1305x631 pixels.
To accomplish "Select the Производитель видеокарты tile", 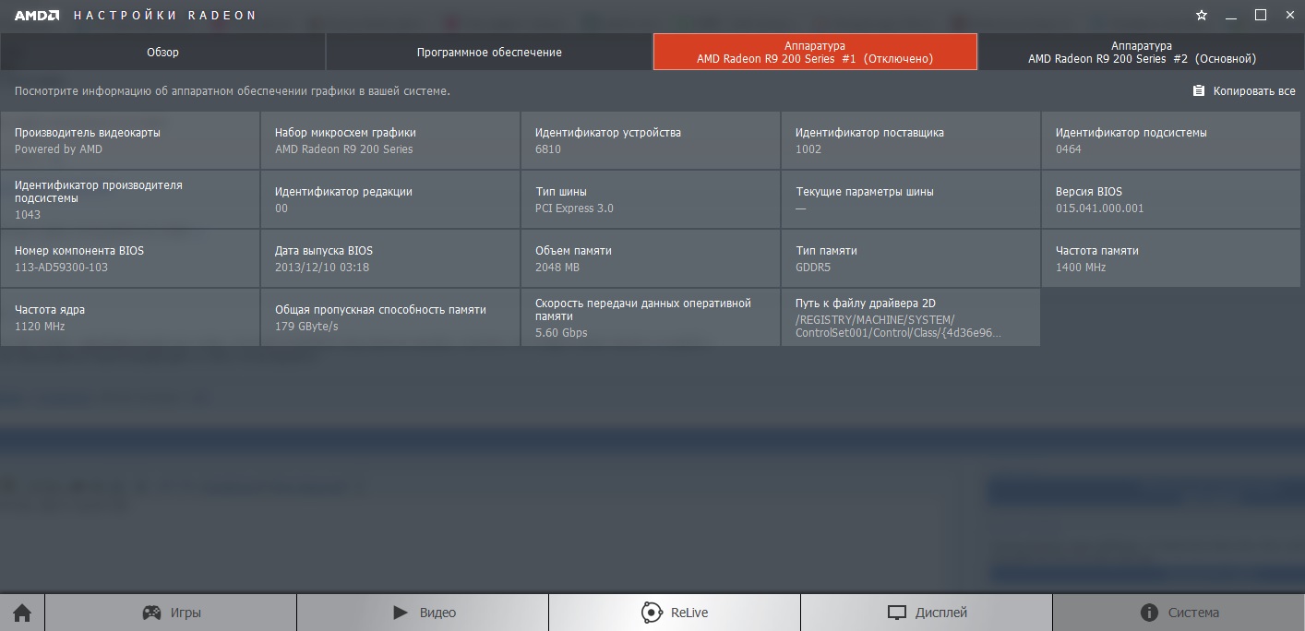I will (130, 140).
